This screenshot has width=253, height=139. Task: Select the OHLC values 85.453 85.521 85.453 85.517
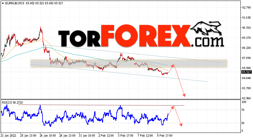click(44, 3)
